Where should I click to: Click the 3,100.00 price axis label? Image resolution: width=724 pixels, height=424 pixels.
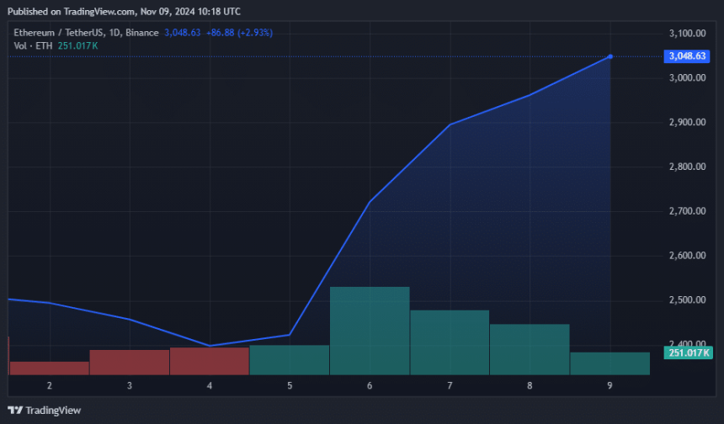685,34
